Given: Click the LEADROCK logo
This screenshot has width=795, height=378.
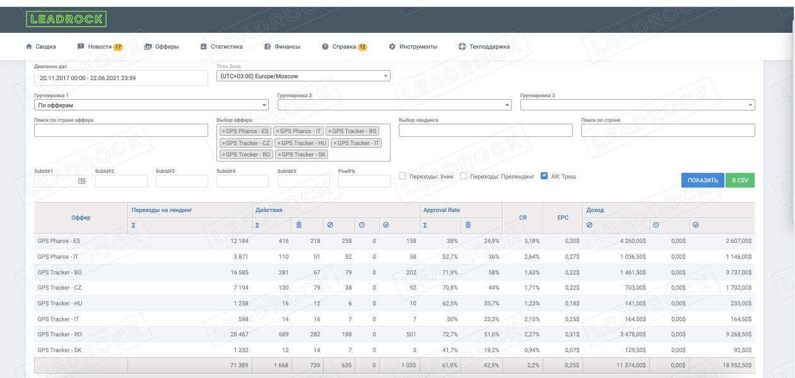Looking at the screenshot, I should point(66,19).
